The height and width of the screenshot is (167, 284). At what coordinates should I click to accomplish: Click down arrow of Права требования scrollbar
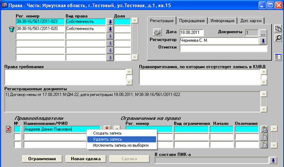coord(129,82)
